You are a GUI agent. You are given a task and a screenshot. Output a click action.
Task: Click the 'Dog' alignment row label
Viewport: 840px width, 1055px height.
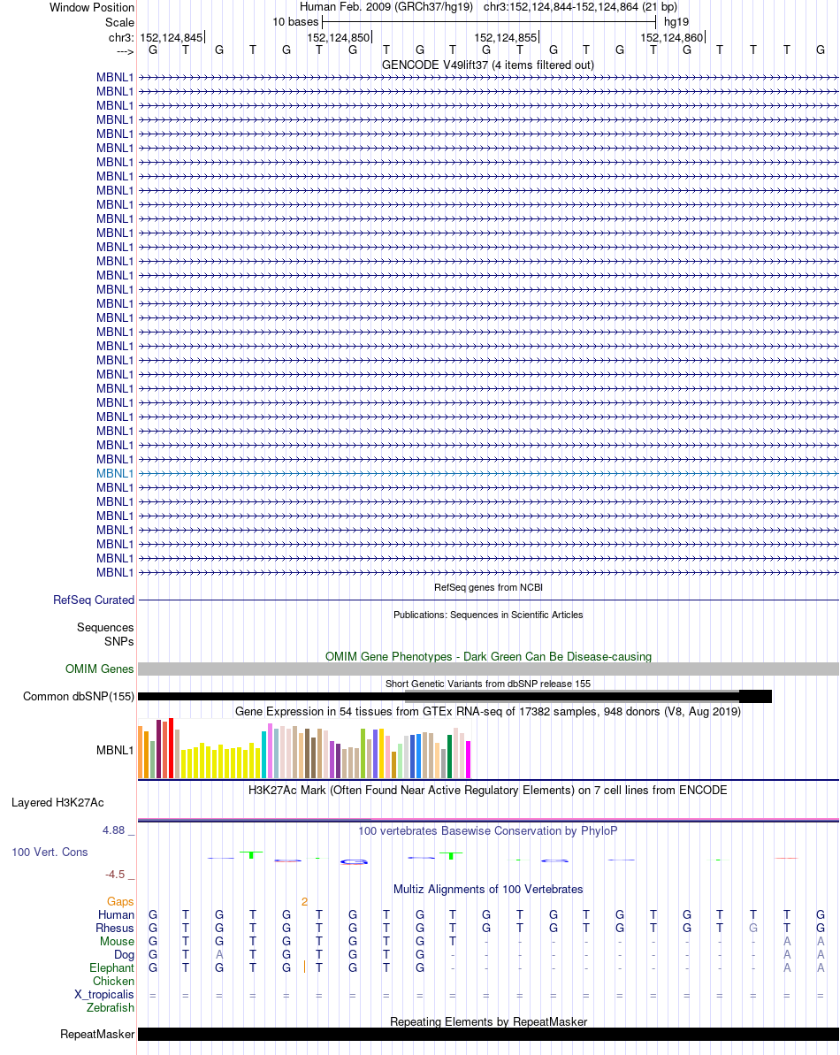pos(125,955)
